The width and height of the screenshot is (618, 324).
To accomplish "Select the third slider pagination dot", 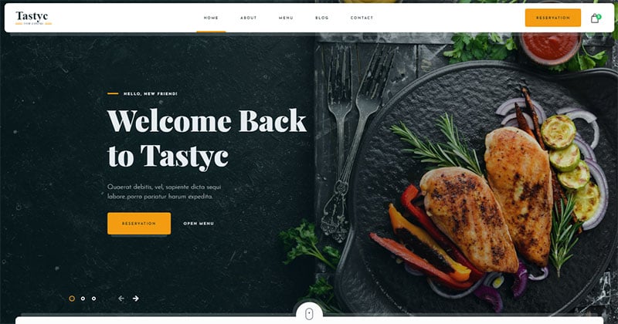I will tap(93, 299).
